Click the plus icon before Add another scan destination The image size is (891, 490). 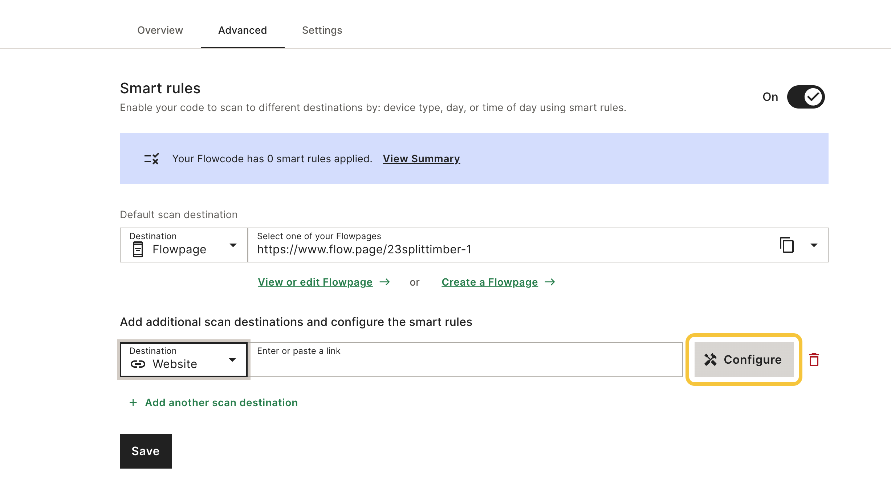coord(133,403)
